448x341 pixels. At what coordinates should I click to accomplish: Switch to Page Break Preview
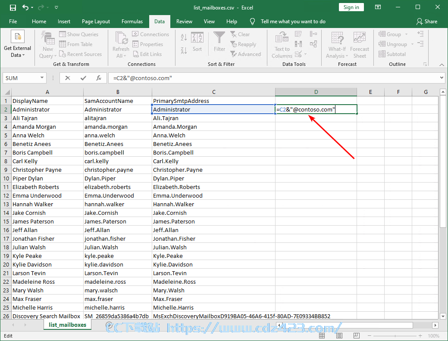coord(356,335)
